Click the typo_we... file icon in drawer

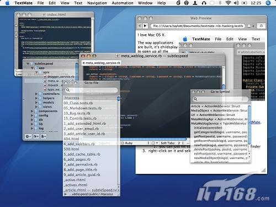45,89
